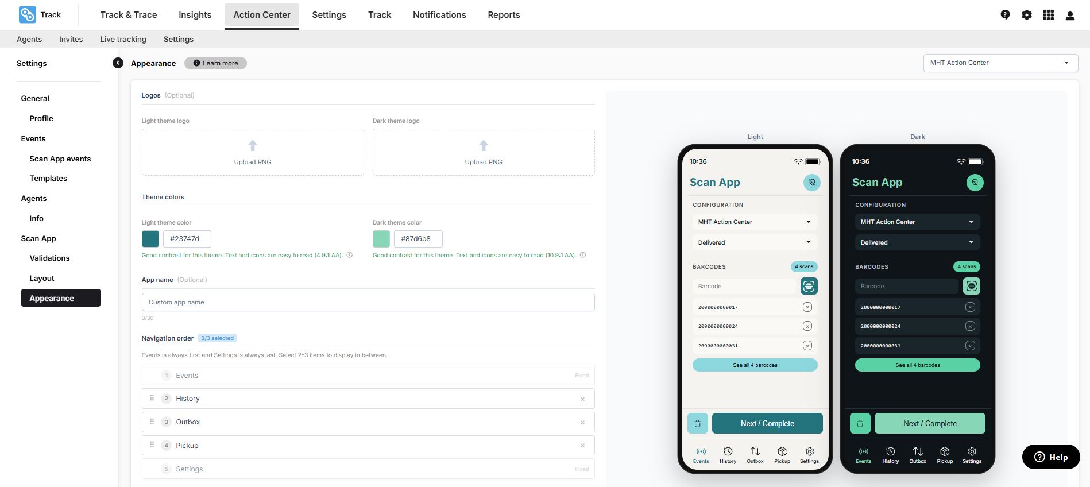This screenshot has width=1090, height=487.
Task: Grab the drag handle of History row
Action: (152, 398)
